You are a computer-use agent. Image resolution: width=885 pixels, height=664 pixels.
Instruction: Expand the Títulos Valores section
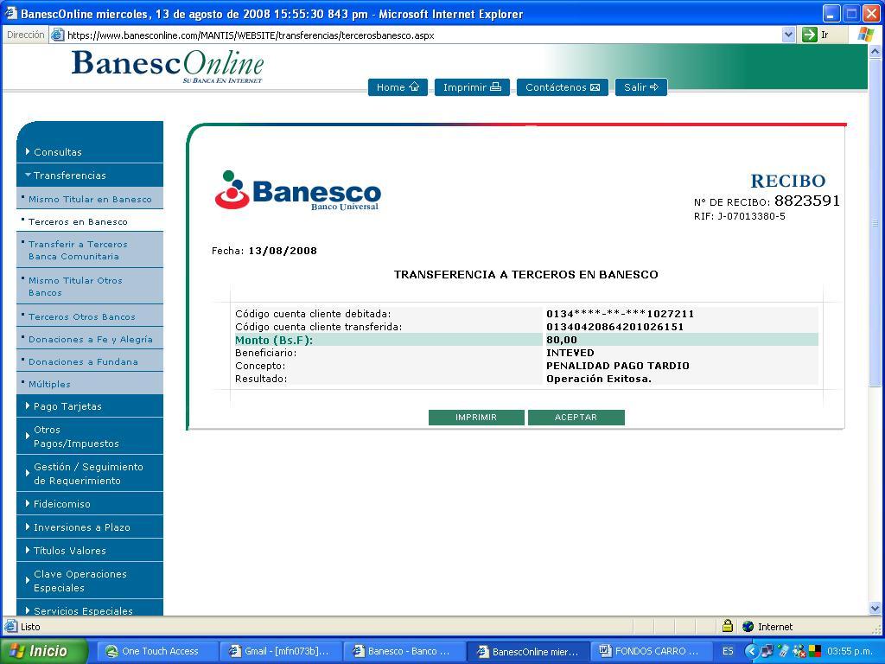tap(90, 551)
